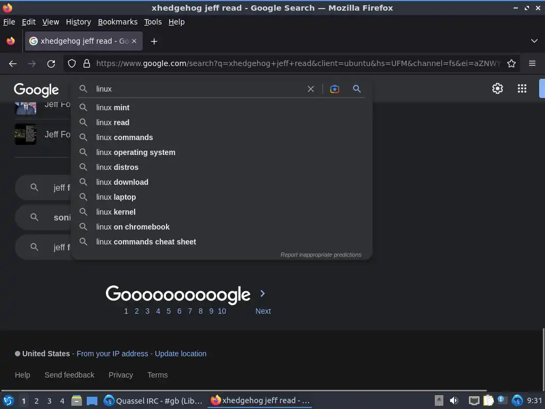Choose linux commands cheat sheet suggestion
The height and width of the screenshot is (409, 545).
tap(221, 242)
